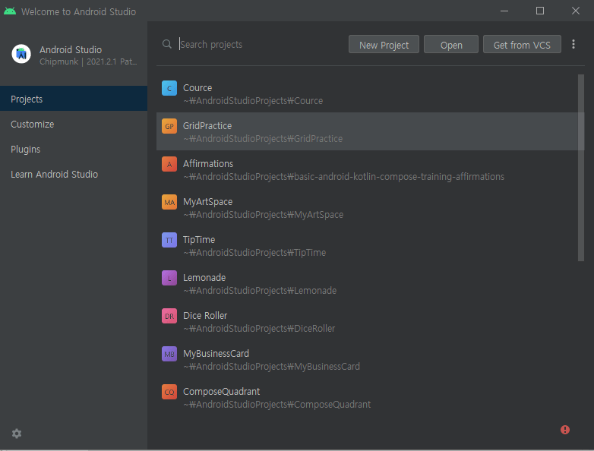The height and width of the screenshot is (451, 594).
Task: Open the Cource project name
Action: click(197, 88)
